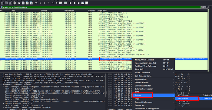This screenshot has height=110, width=212.
Task: Open capture options dialog
Action: click(x=14, y=3)
